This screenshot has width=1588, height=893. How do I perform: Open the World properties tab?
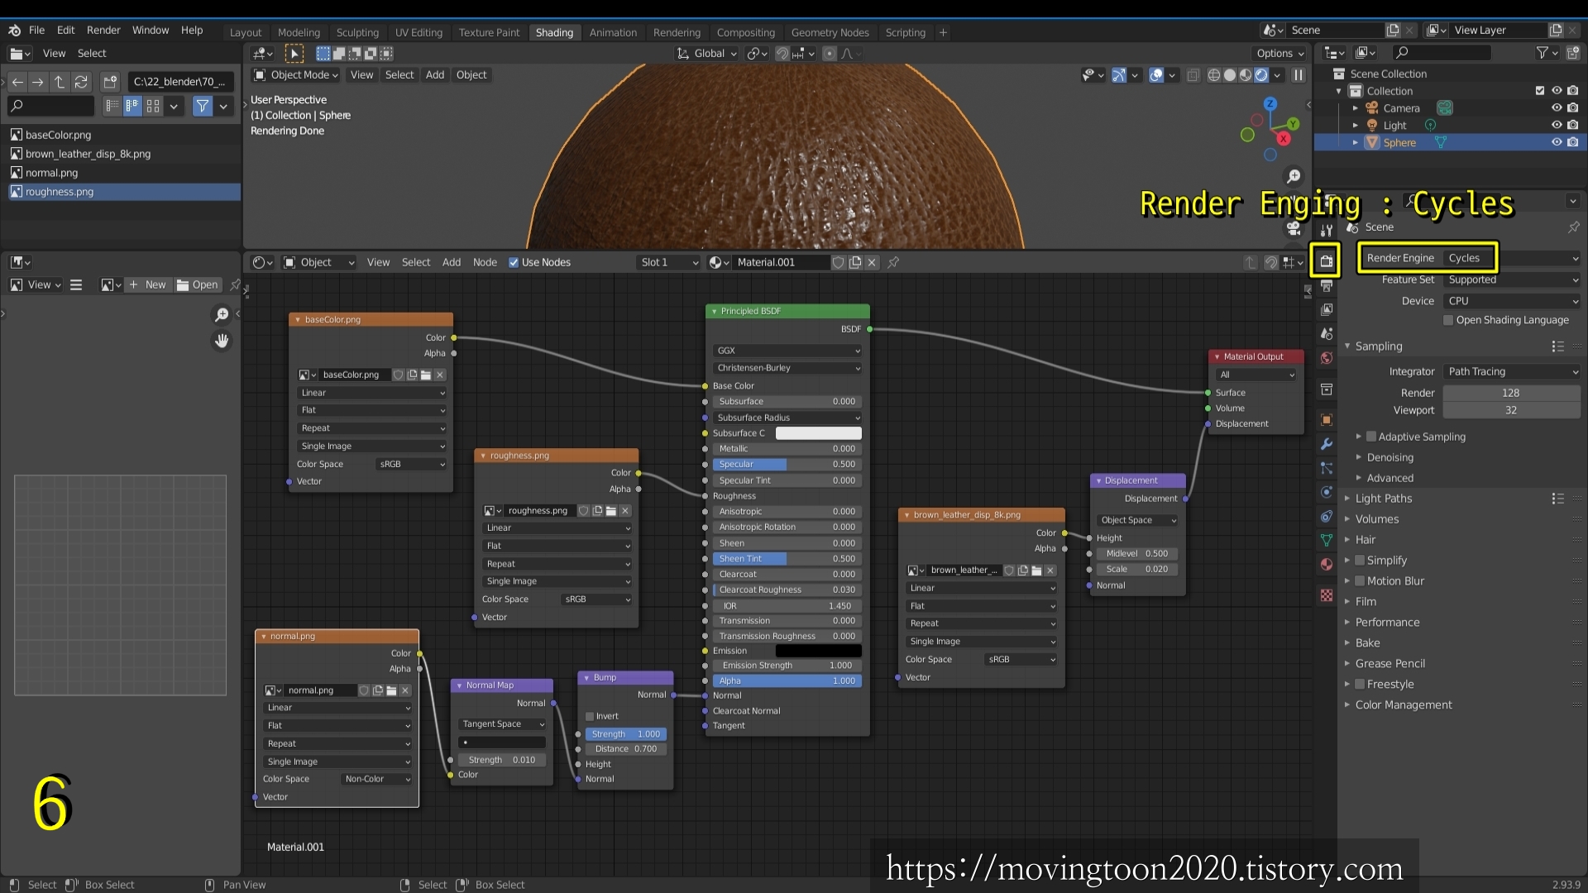click(x=1326, y=358)
